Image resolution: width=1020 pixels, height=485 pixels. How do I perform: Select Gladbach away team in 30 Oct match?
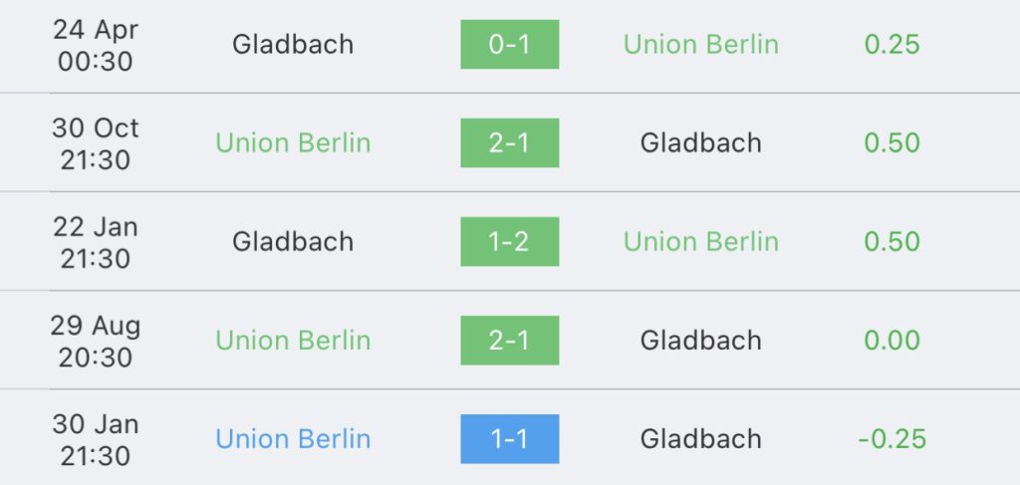(700, 143)
